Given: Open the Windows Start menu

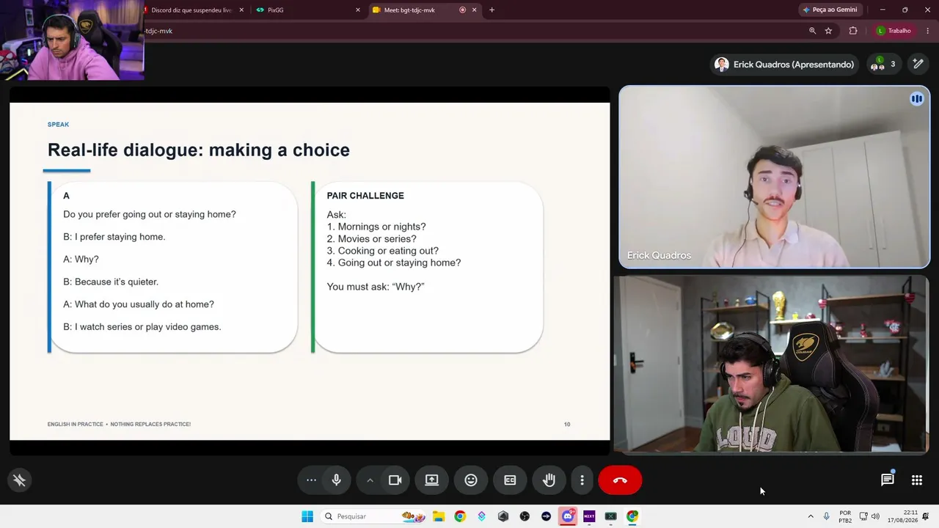Looking at the screenshot, I should click(x=307, y=516).
